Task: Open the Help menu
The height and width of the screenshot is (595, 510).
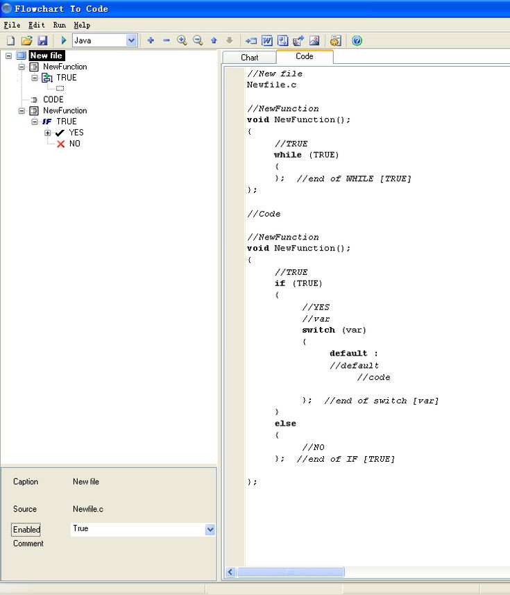Action: coord(82,25)
